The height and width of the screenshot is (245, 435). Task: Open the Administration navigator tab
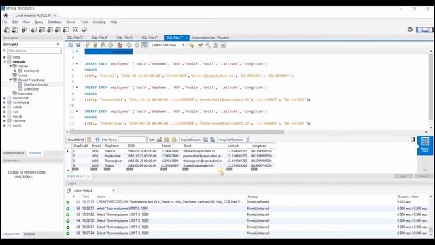point(14,153)
